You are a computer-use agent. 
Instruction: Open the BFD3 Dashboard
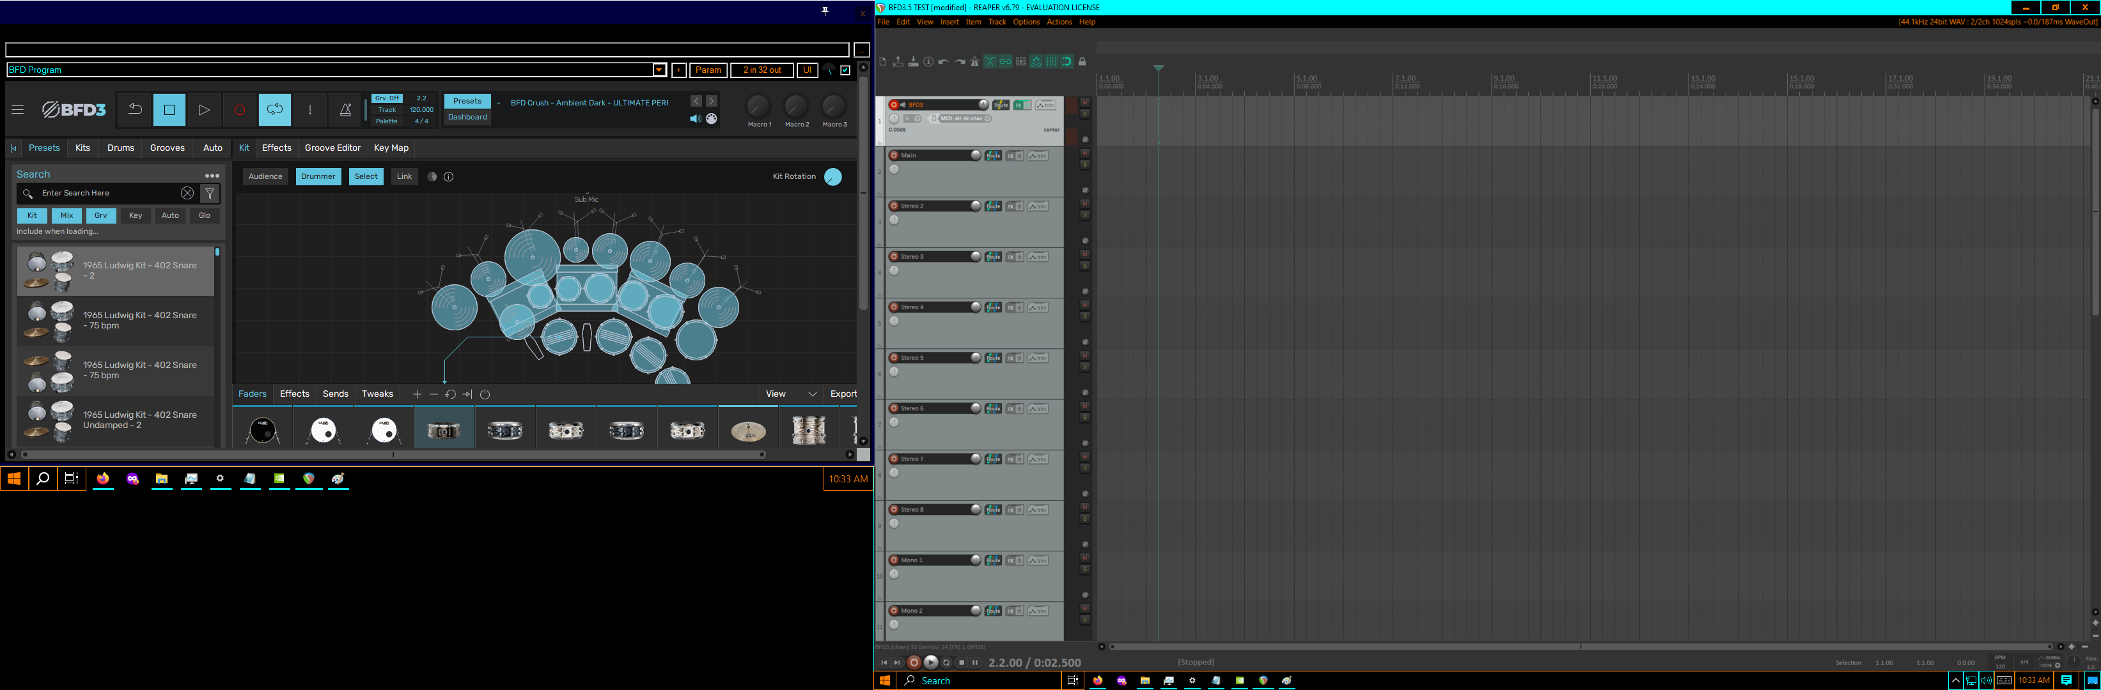click(x=467, y=118)
